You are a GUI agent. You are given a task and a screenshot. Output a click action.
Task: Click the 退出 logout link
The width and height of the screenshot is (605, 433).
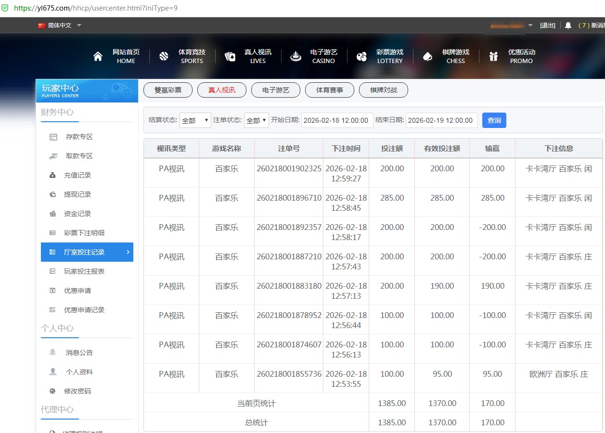click(x=547, y=25)
